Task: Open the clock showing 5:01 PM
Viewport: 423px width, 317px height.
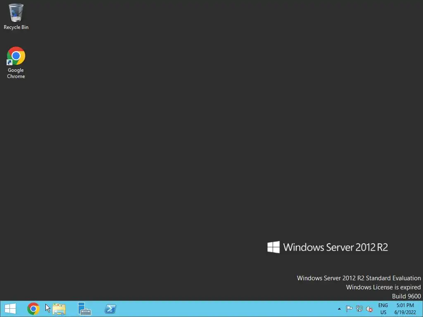Action: [x=405, y=309]
